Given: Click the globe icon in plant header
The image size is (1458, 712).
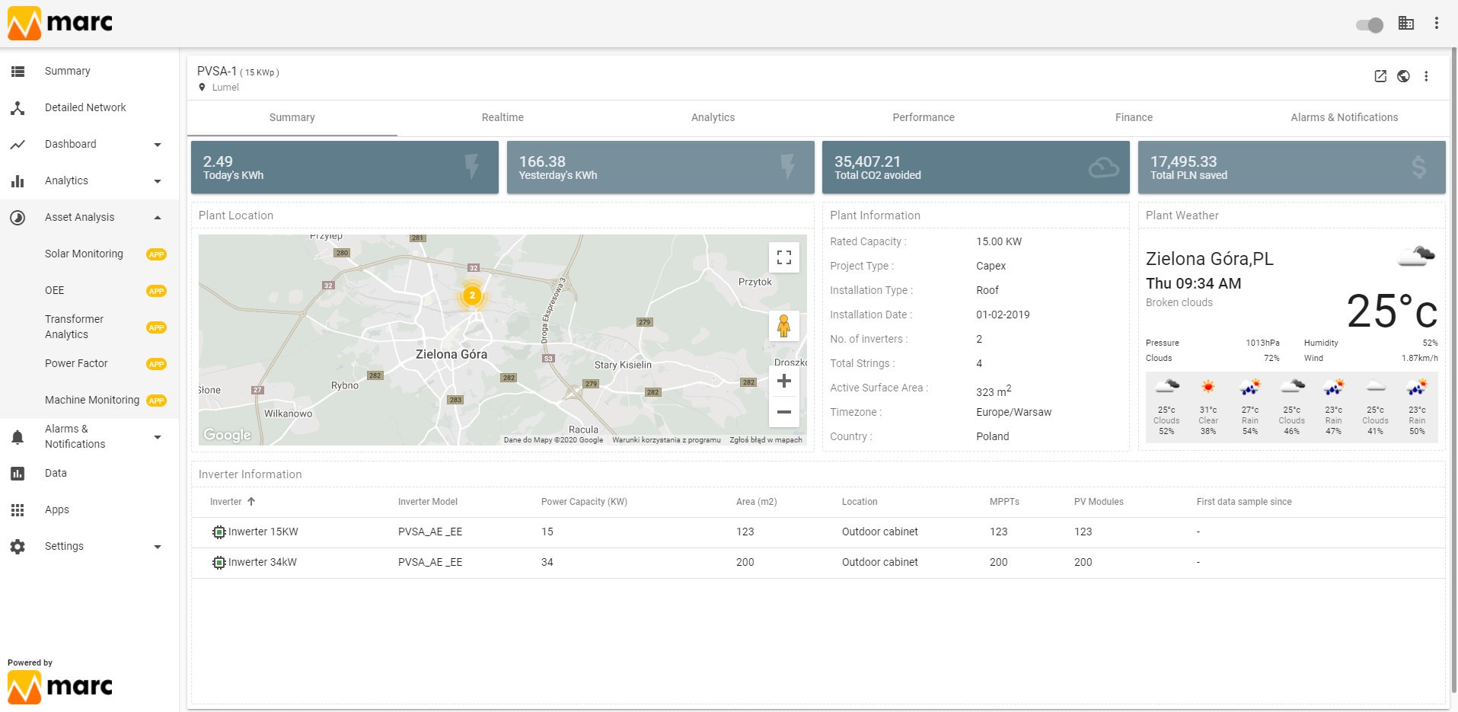Looking at the screenshot, I should 1403,76.
